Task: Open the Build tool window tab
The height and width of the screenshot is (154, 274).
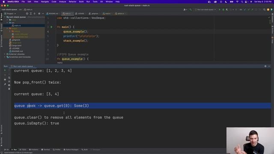Action: [x=85, y=150]
